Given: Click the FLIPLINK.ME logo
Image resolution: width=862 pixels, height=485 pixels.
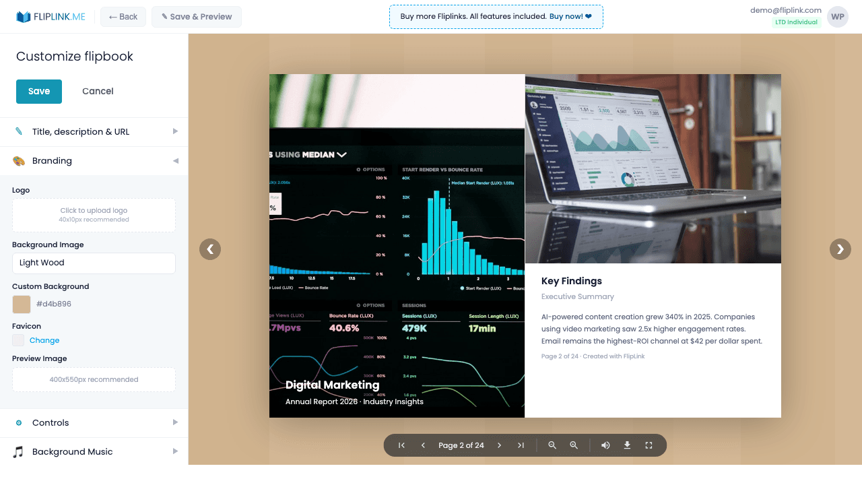Looking at the screenshot, I should point(51,16).
